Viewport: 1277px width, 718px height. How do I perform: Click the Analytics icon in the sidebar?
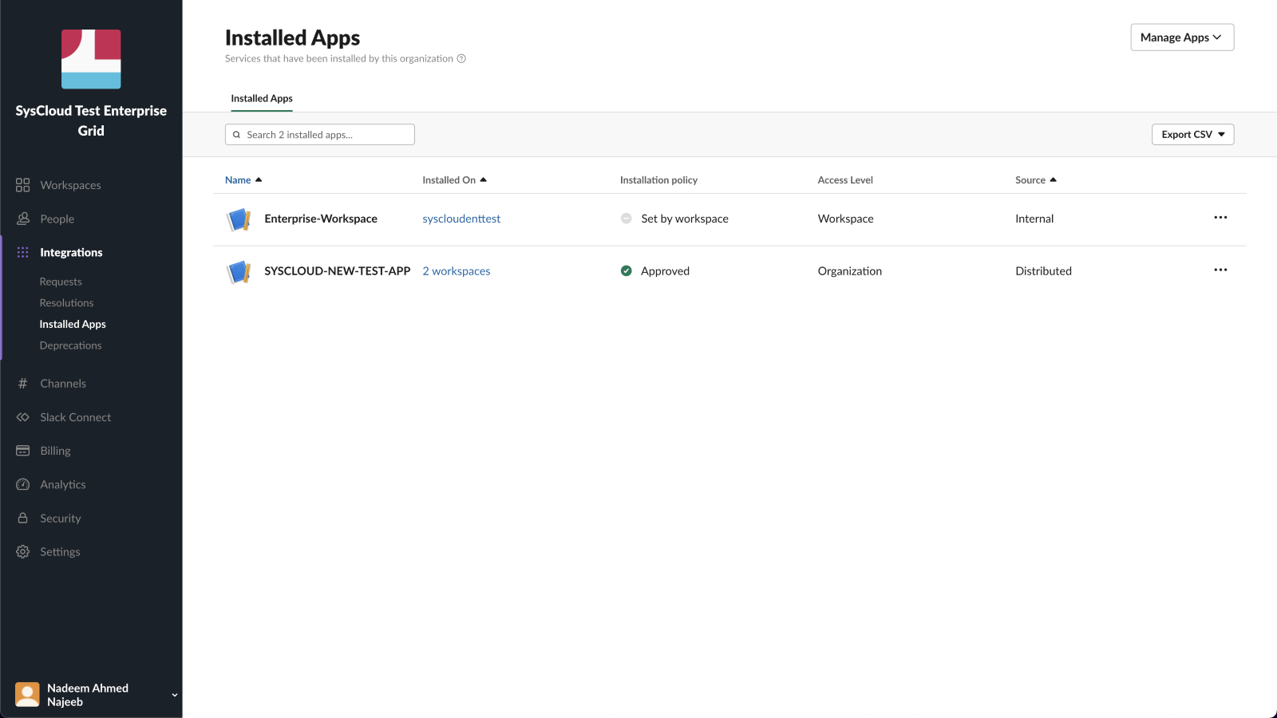point(22,483)
